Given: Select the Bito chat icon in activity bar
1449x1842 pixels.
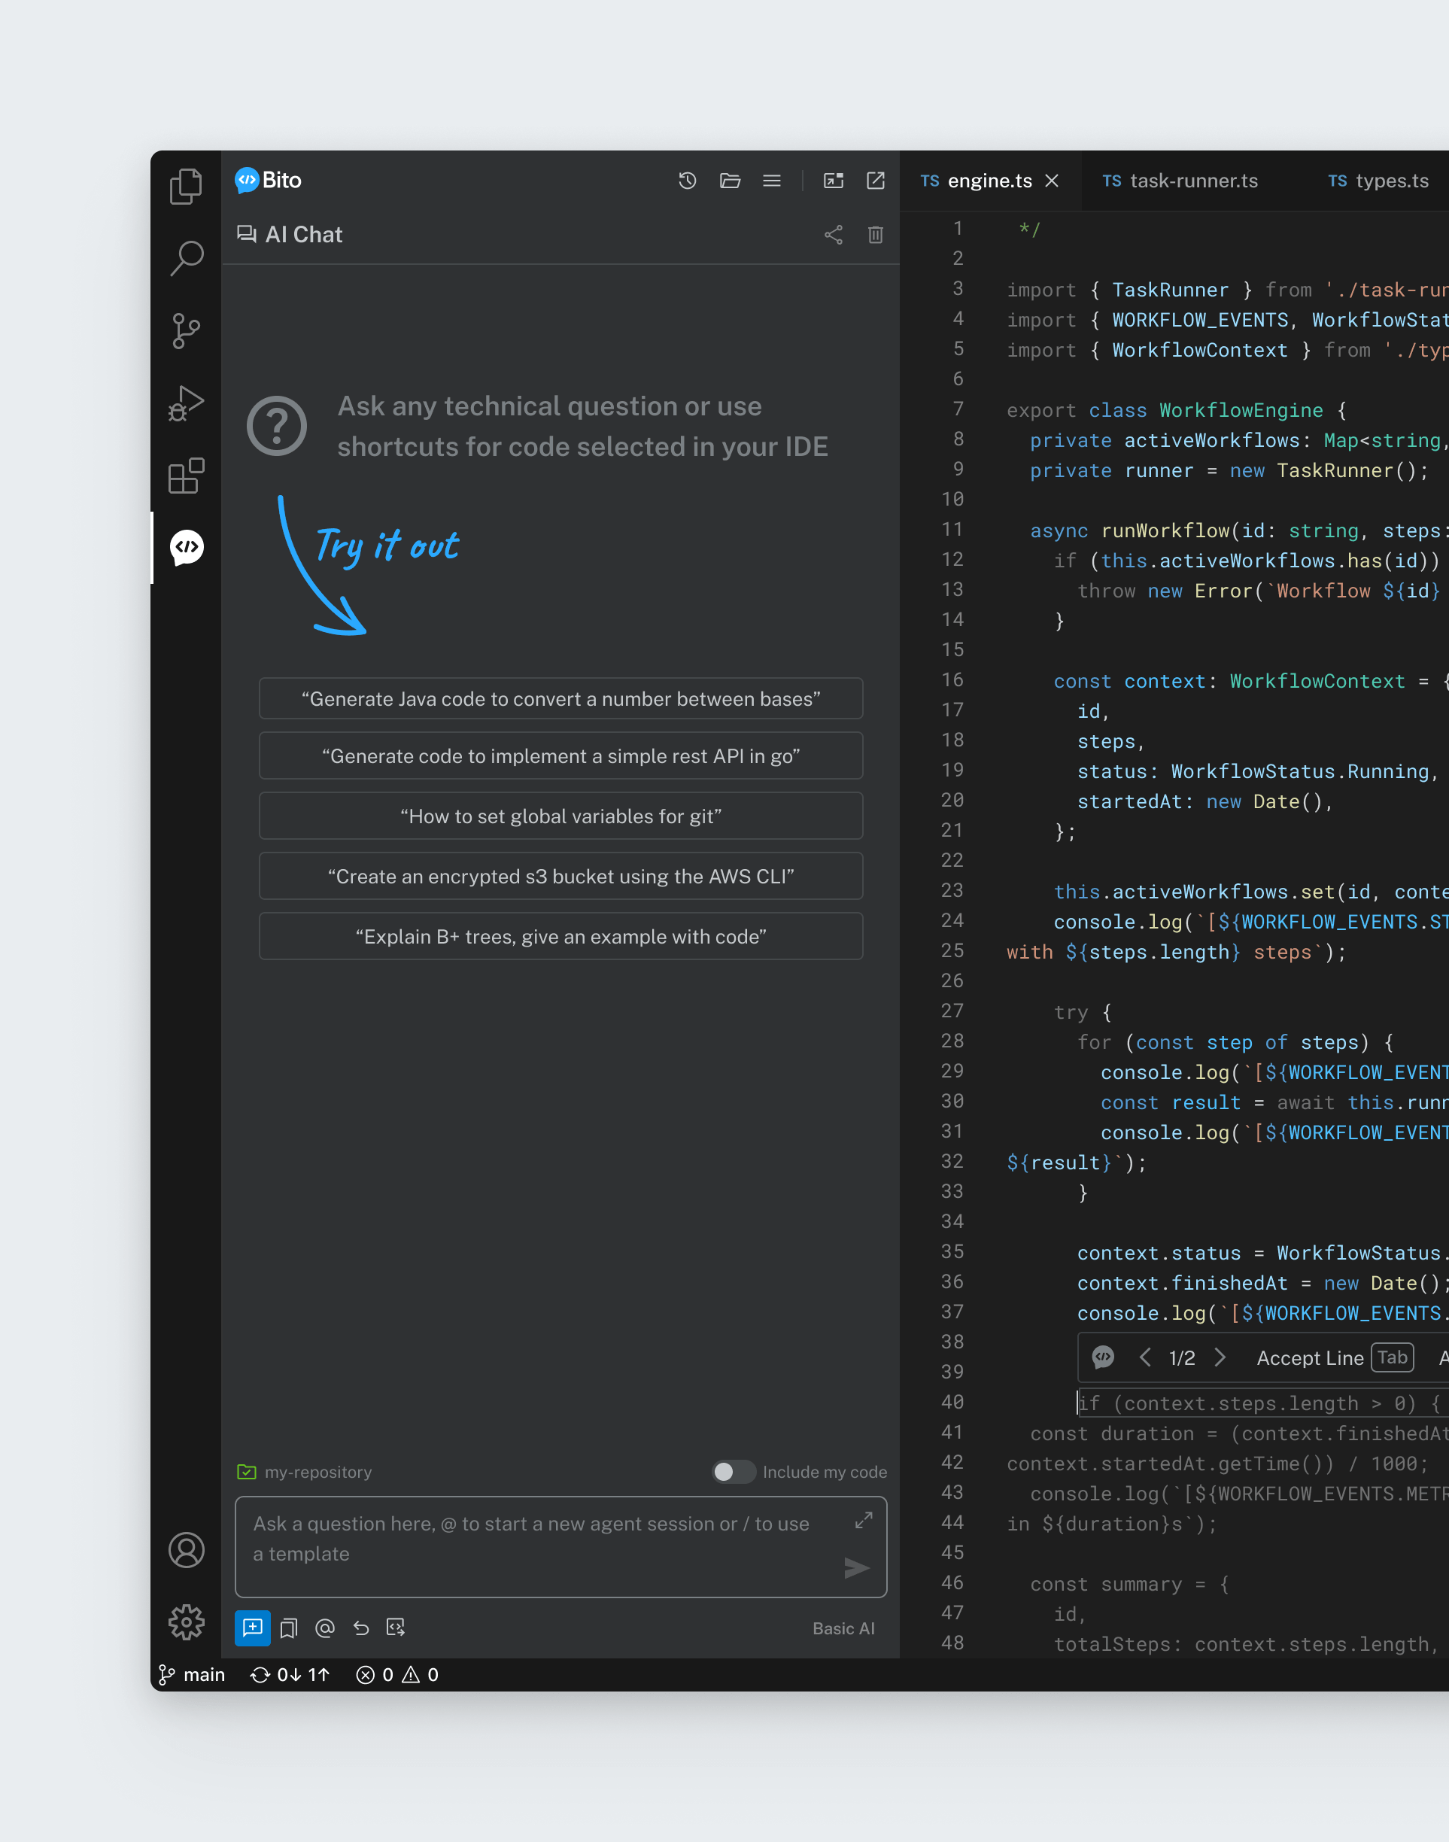Looking at the screenshot, I should [x=187, y=547].
